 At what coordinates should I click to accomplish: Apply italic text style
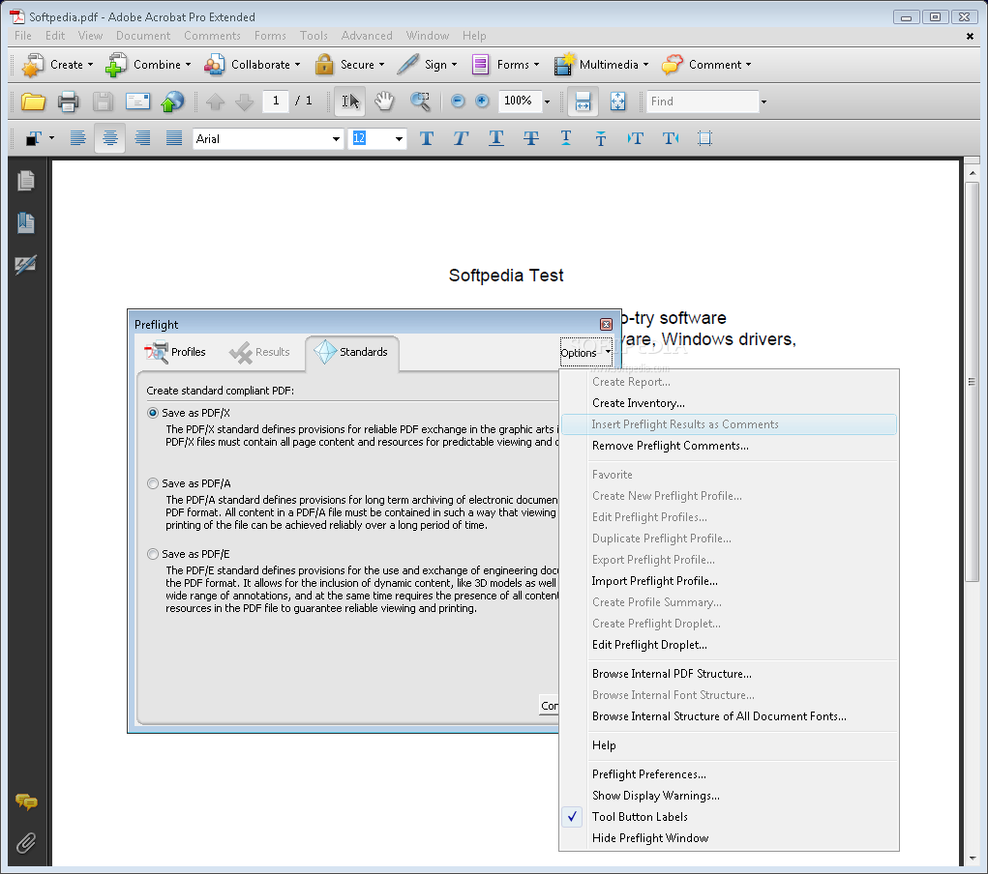[x=461, y=138]
